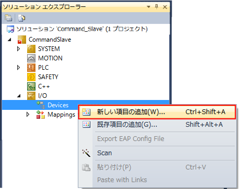Choose 新しい項目の追加(W)... menu entry
The height and width of the screenshot is (189, 240).
pos(157,112)
